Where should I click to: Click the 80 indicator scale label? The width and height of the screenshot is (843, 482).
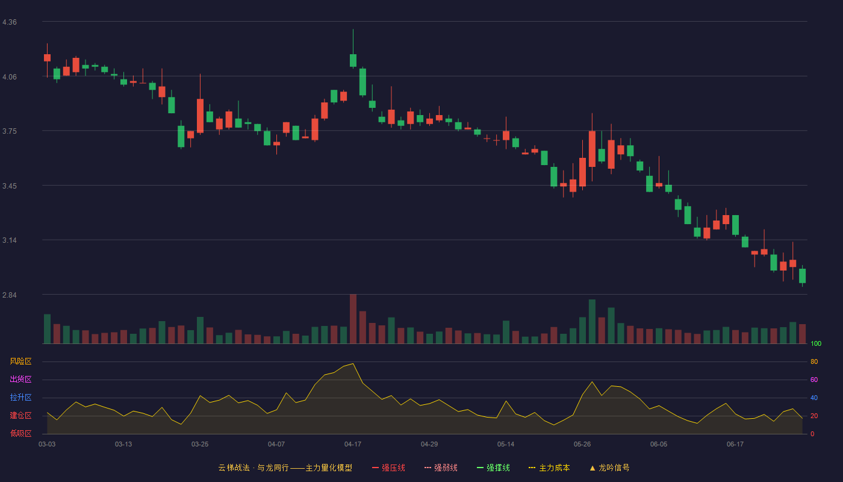point(814,361)
